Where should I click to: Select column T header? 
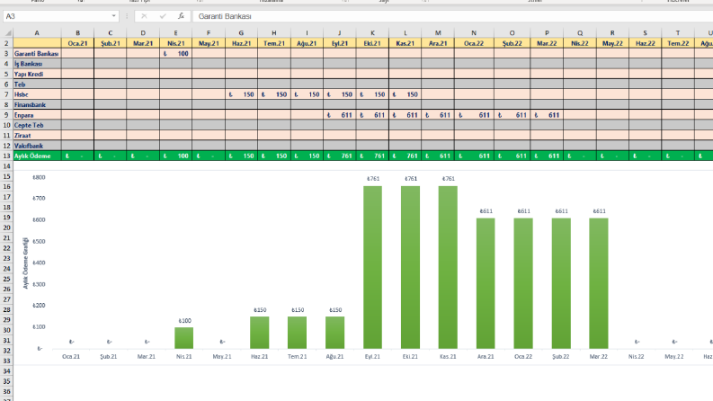[678, 32]
